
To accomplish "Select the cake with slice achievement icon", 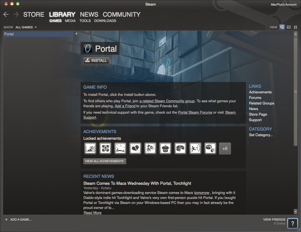I will pyautogui.click(x=210, y=148).
